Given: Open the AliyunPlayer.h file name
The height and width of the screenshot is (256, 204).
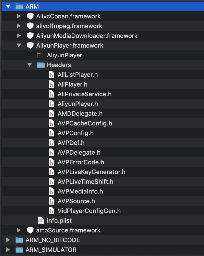Looking at the screenshot, I should point(78,104).
